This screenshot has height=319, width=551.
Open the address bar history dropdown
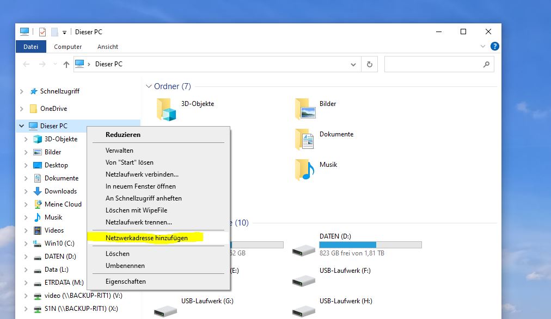[x=353, y=65]
